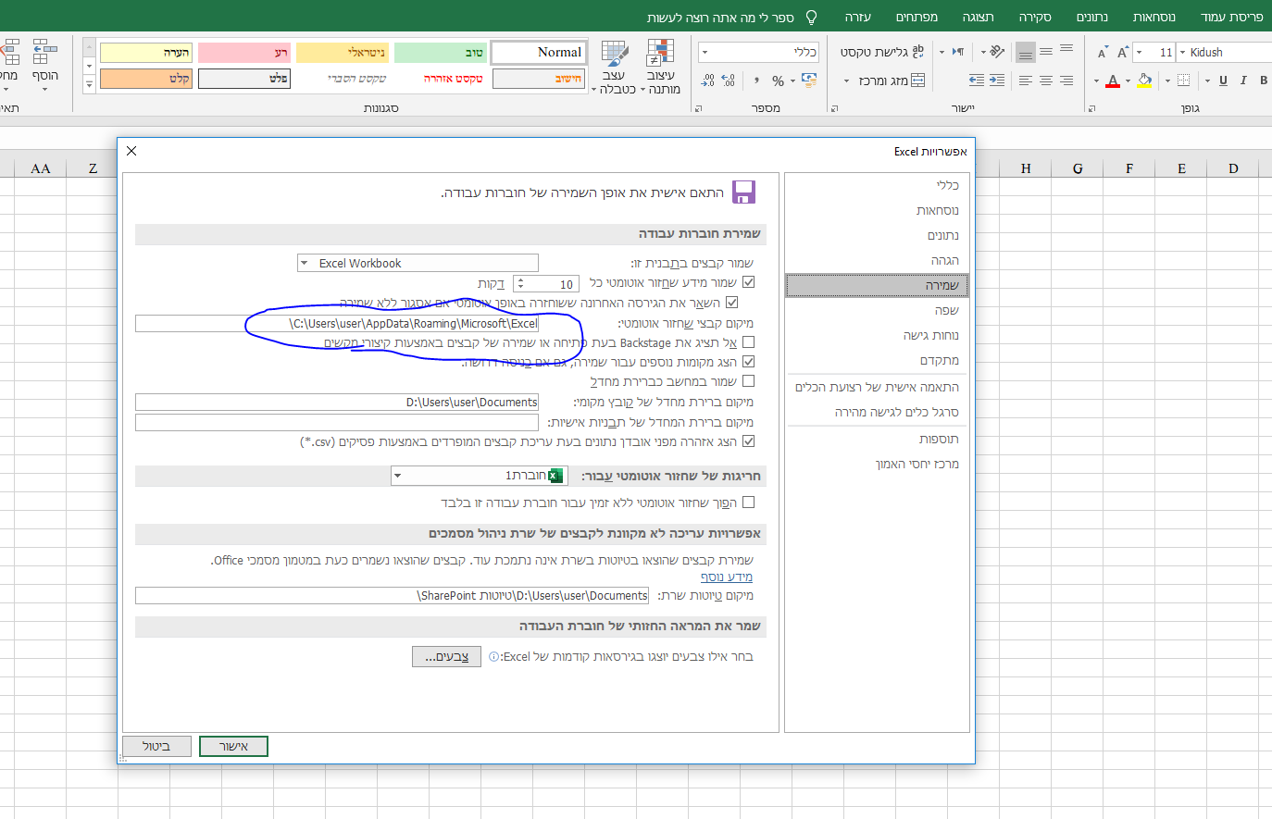Toggle 'שמור מידע שחזור אוטומטי כל' checkbox
The image size is (1272, 819).
(749, 282)
